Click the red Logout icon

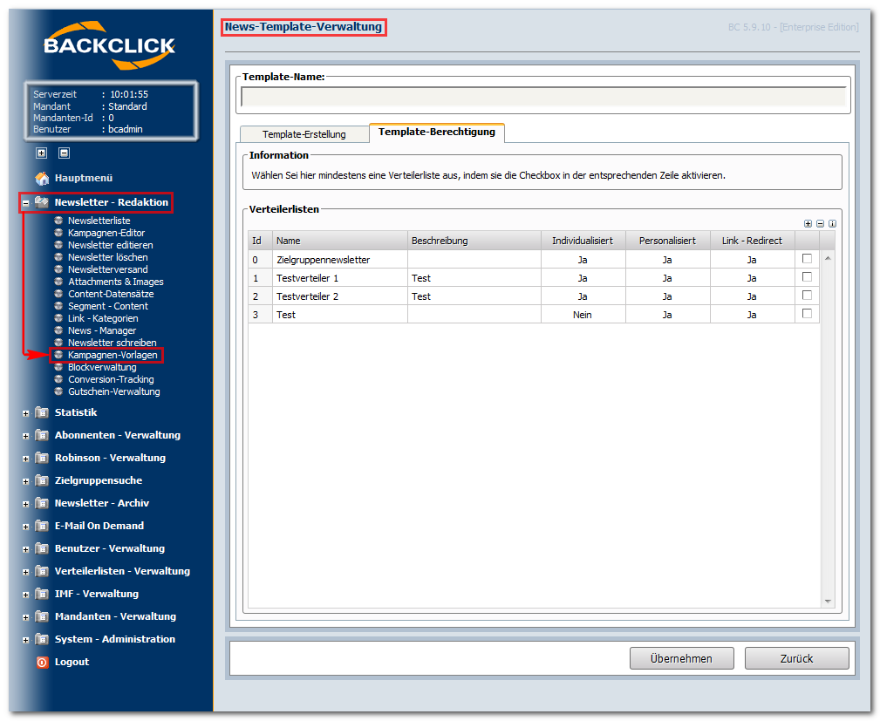coord(42,662)
